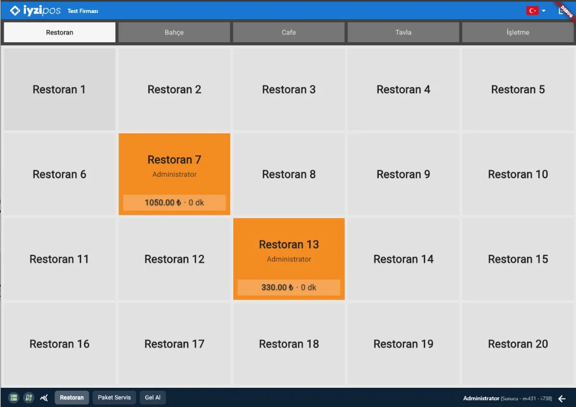Open table Restoran 4
The image size is (576, 407).
click(x=403, y=89)
